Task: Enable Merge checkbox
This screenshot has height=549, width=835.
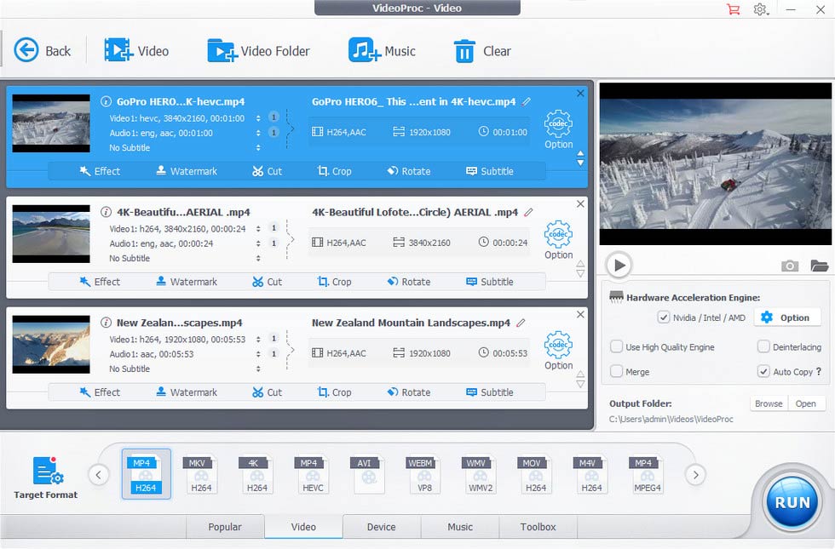Action: coord(616,371)
